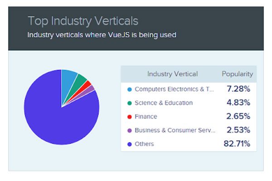This screenshot has width=272, height=181.
Task: Click the red Finance legend dot
Action: click(130, 117)
